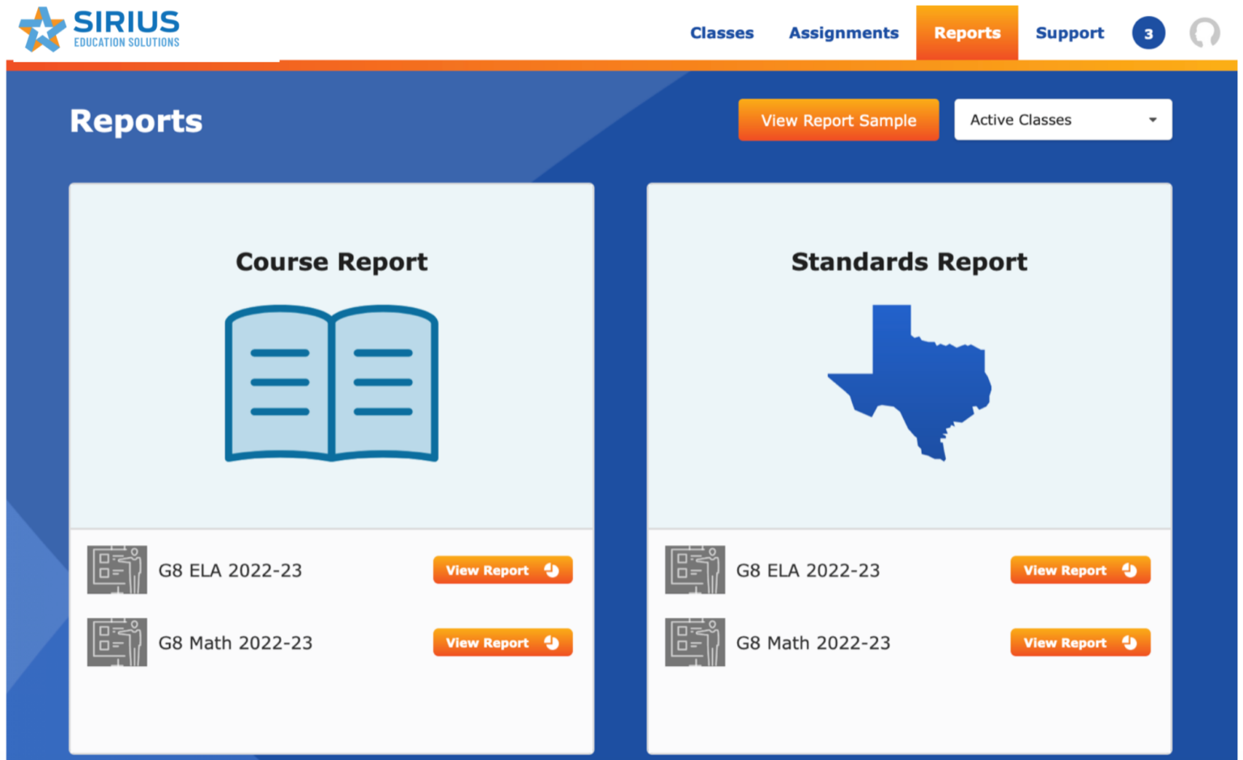Viewport: 1243px width, 760px height.
Task: Click the Course Report card header area
Action: (330, 261)
